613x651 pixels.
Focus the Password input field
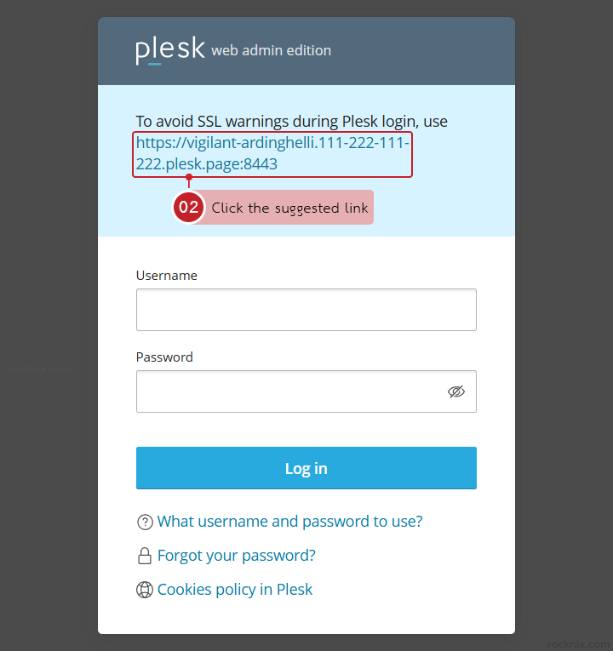point(289,391)
